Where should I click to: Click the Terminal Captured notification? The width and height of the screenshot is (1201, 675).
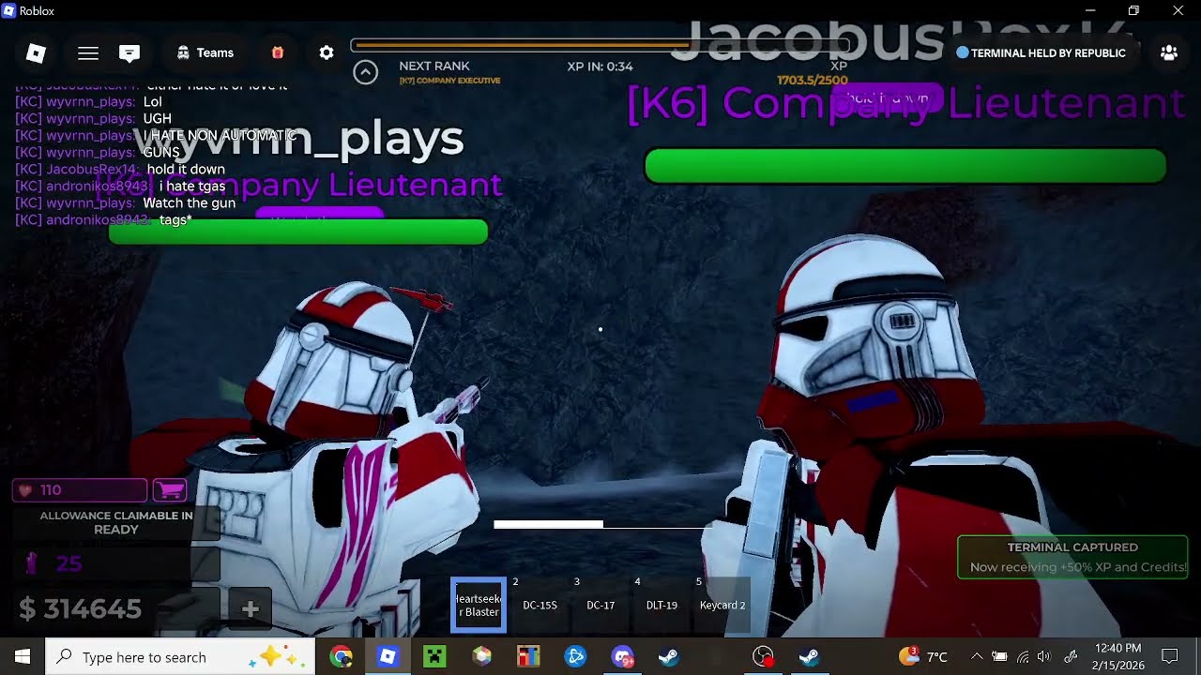pos(1072,557)
